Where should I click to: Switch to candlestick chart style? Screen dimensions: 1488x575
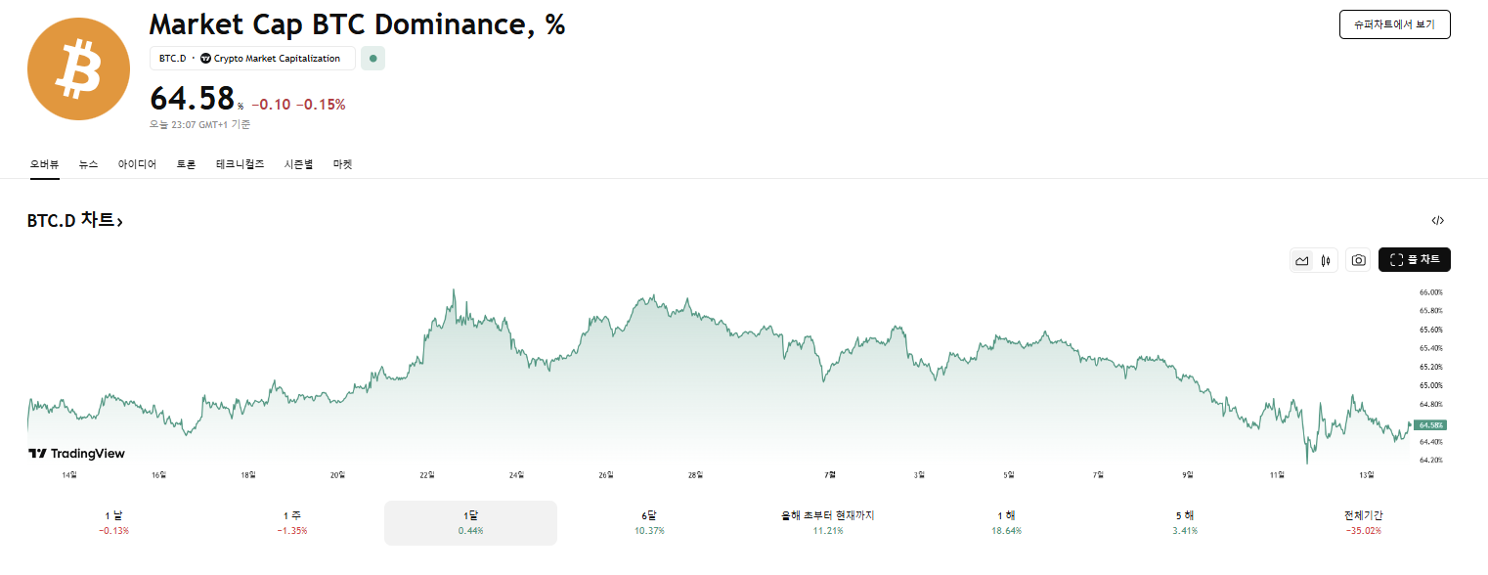point(1326,260)
